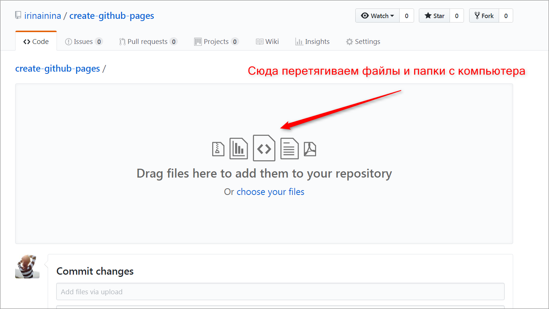Click the zip archive file icon

(218, 149)
